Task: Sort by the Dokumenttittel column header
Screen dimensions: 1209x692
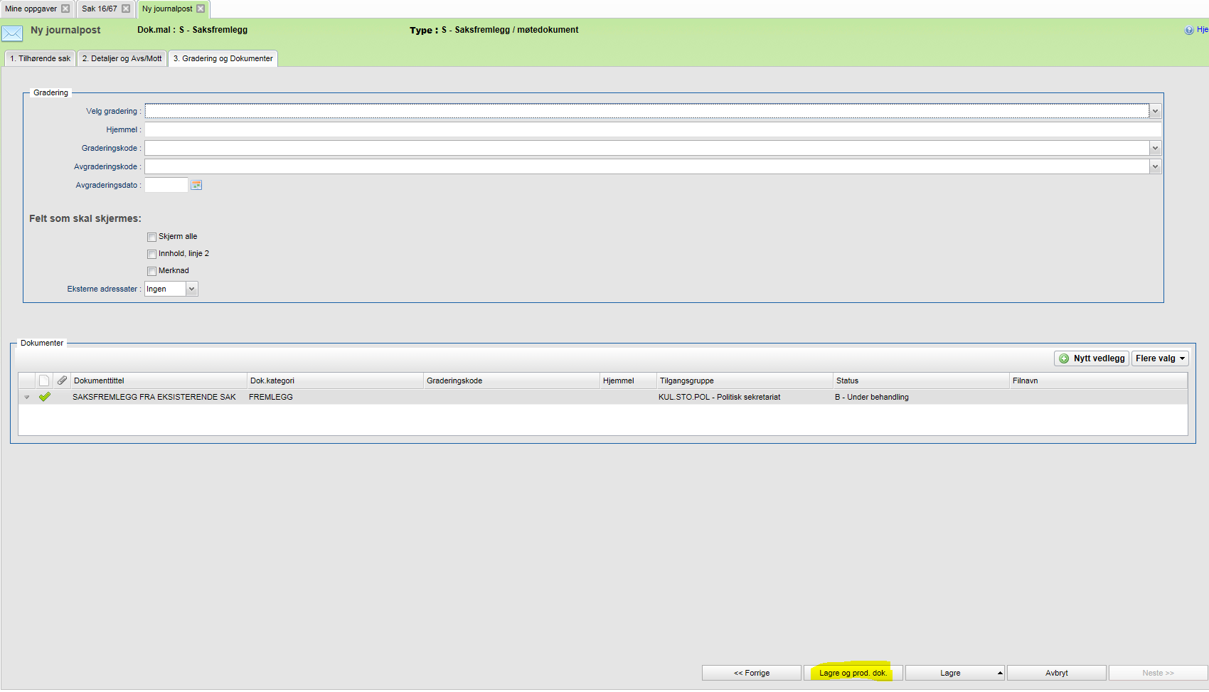Action: pyautogui.click(x=159, y=380)
